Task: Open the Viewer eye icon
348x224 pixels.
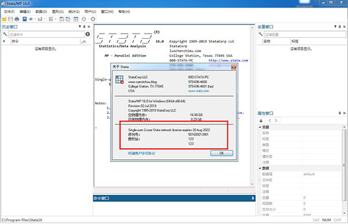Action: (31, 19)
